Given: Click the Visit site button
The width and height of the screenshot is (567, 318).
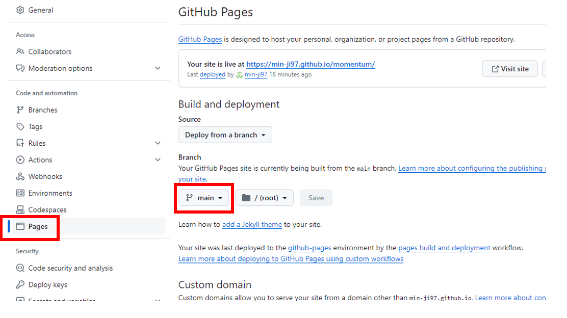Looking at the screenshot, I should tap(509, 69).
